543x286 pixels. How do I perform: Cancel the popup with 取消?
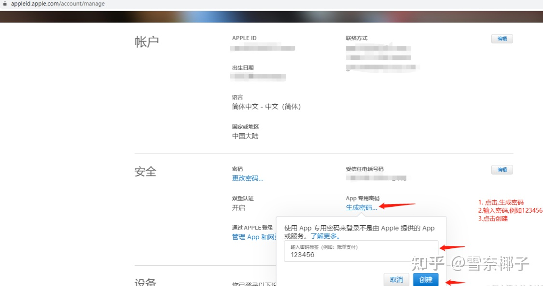coord(397,279)
